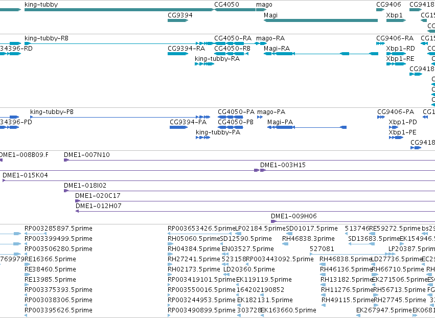
Task: Click BAC clone DME1-012H07
Action: (x=255, y=211)
